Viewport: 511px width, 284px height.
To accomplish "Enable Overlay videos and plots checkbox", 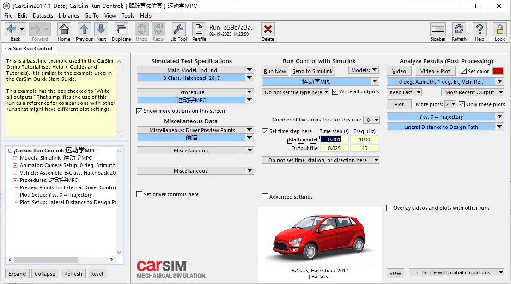I will click(389, 208).
